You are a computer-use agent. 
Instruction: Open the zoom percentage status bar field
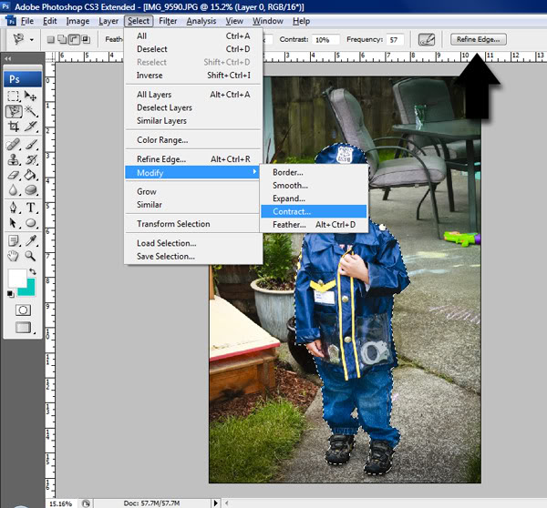[61, 503]
